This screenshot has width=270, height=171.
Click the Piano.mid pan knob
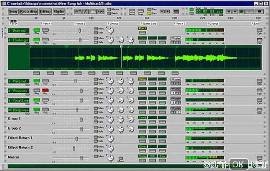pyautogui.click(x=110, y=81)
